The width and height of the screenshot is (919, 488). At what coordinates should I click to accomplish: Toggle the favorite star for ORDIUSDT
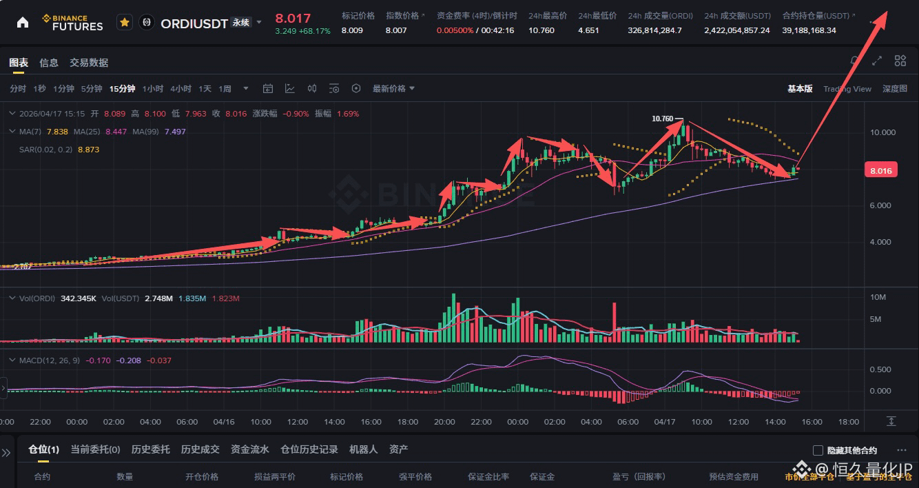click(x=125, y=22)
